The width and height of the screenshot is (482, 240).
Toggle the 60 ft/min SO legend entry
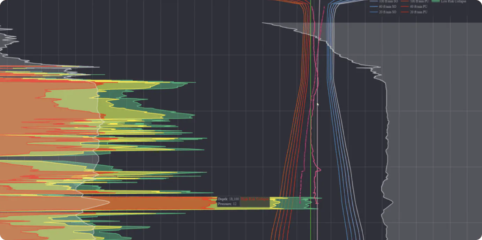(383, 7)
